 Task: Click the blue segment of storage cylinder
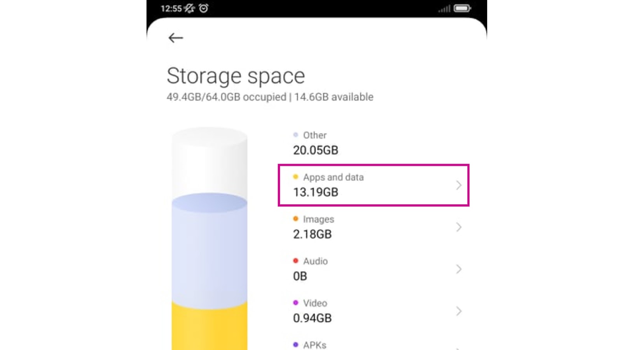[x=209, y=253]
